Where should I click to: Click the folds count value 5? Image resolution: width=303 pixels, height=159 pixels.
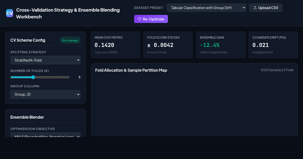point(79,77)
